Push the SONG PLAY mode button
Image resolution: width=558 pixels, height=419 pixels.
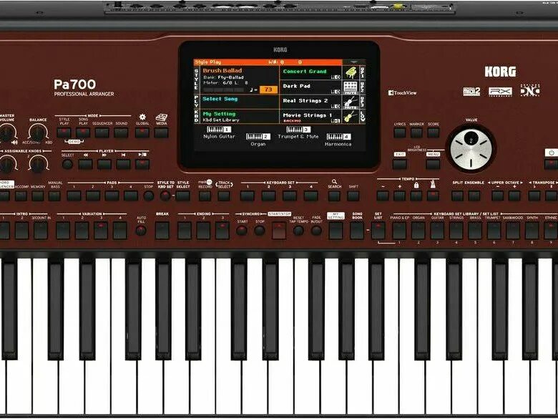click(x=83, y=133)
